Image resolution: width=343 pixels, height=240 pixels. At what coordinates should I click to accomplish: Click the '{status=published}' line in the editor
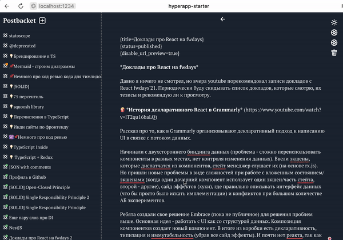pyautogui.click(x=141, y=46)
